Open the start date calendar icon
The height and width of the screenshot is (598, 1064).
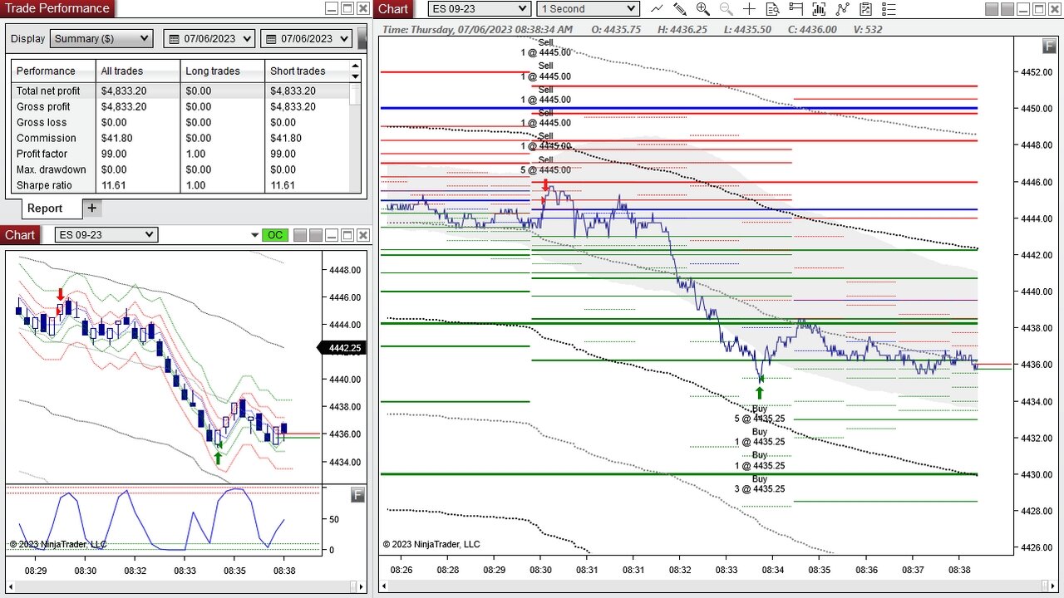click(x=174, y=39)
